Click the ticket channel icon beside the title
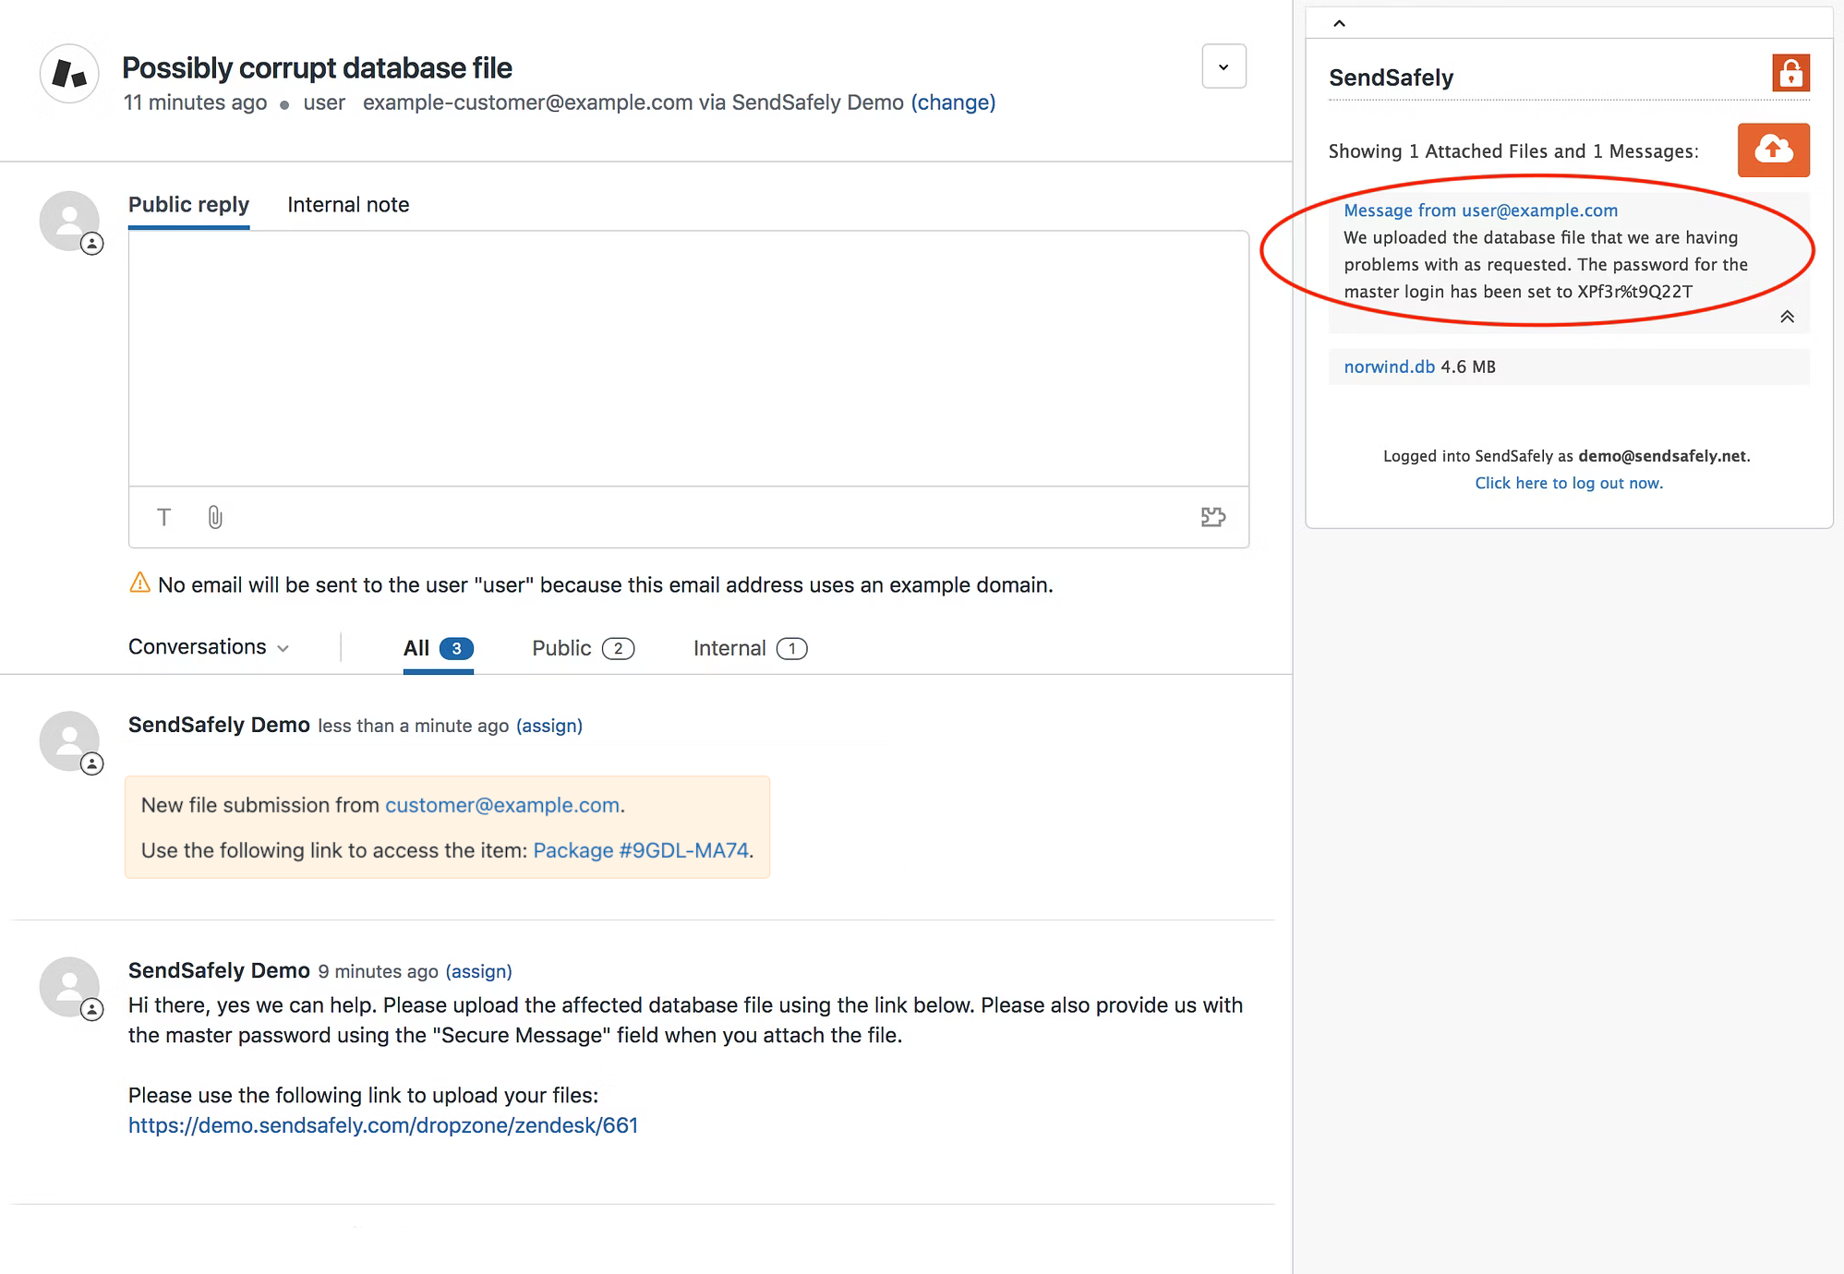This screenshot has height=1274, width=1844. (x=69, y=73)
